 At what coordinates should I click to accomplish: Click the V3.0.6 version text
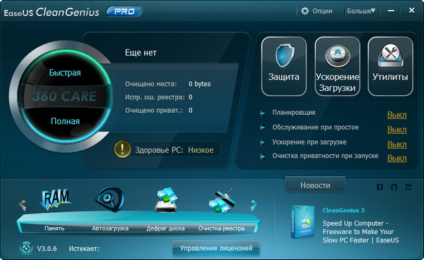pos(47,249)
